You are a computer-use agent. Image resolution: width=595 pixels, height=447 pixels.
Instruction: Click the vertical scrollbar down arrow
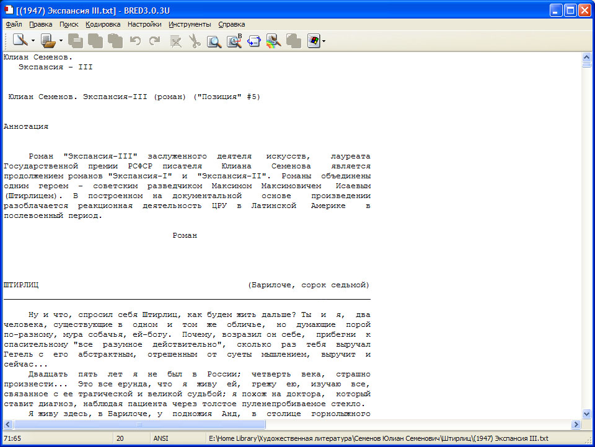(586, 414)
